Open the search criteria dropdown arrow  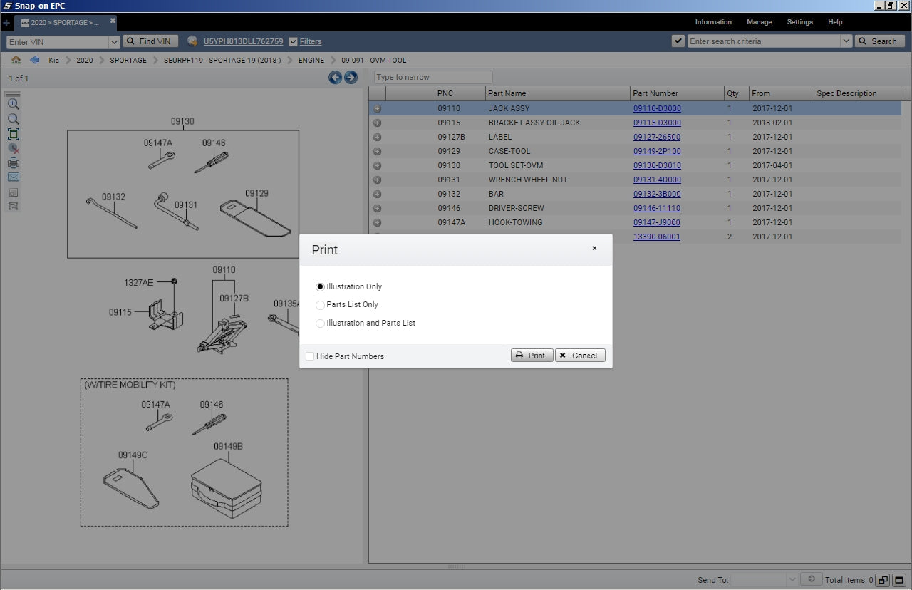click(846, 41)
